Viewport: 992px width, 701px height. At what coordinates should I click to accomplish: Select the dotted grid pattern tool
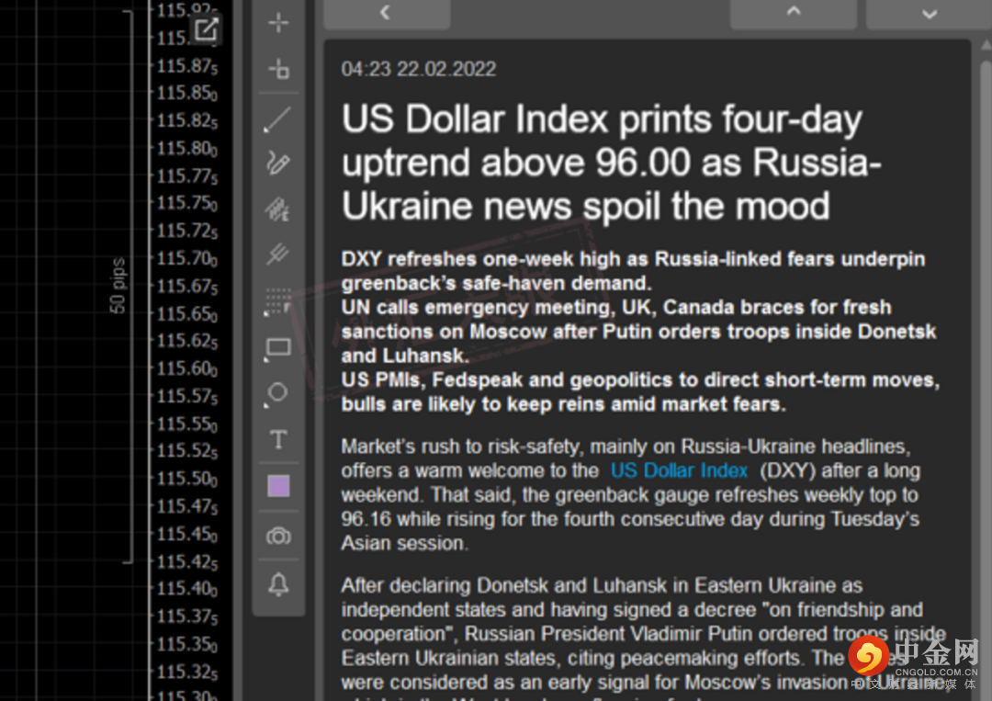point(278,300)
